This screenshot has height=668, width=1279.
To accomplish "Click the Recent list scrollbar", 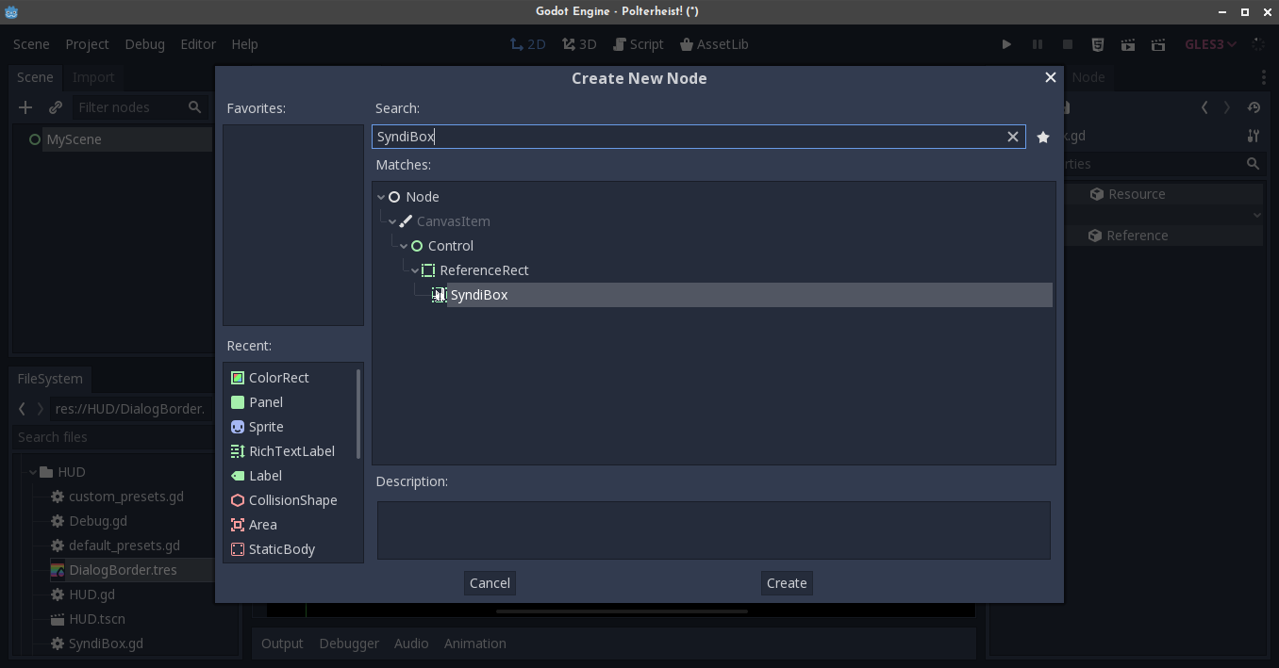I will coord(358,415).
